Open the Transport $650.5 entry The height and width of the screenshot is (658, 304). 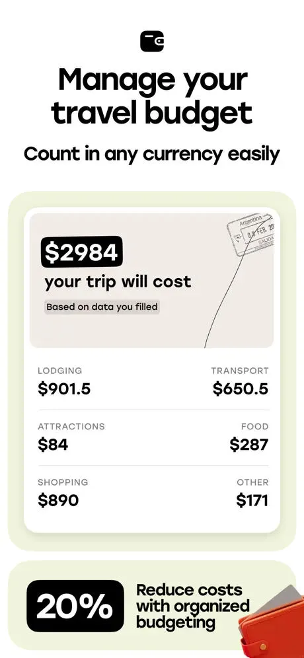tap(240, 382)
